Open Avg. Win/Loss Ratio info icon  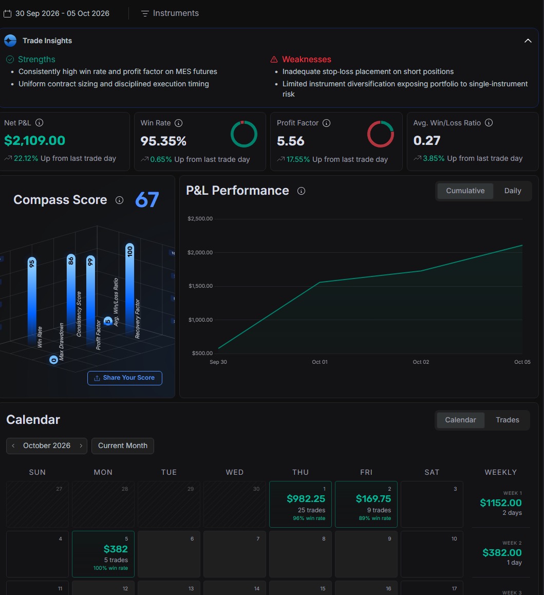pos(489,123)
